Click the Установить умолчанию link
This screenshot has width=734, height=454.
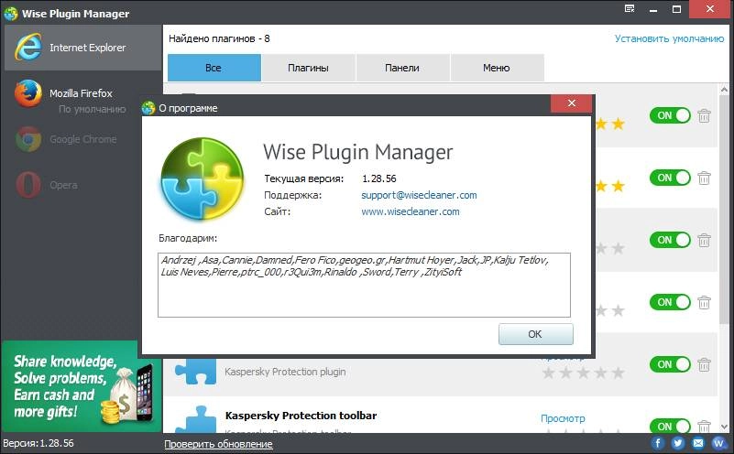669,38
